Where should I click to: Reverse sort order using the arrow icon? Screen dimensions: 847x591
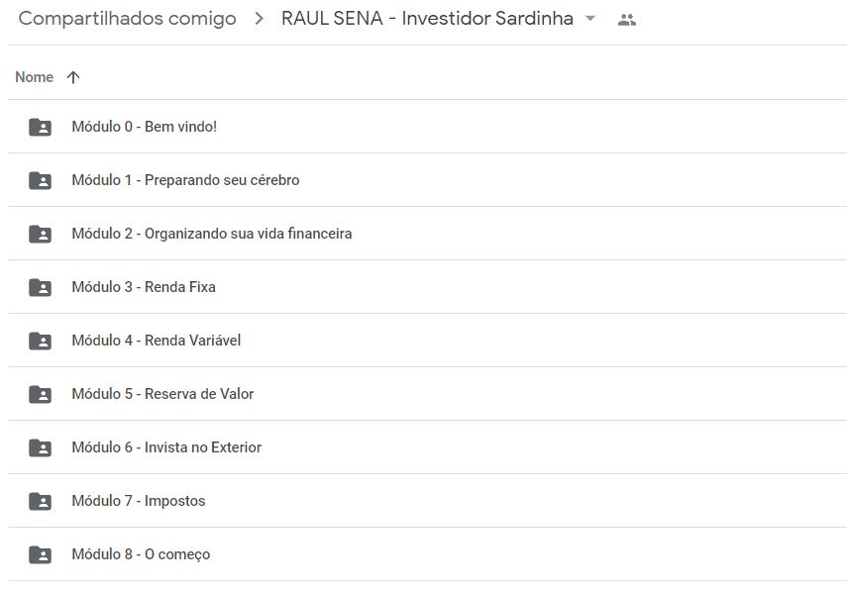(x=72, y=77)
